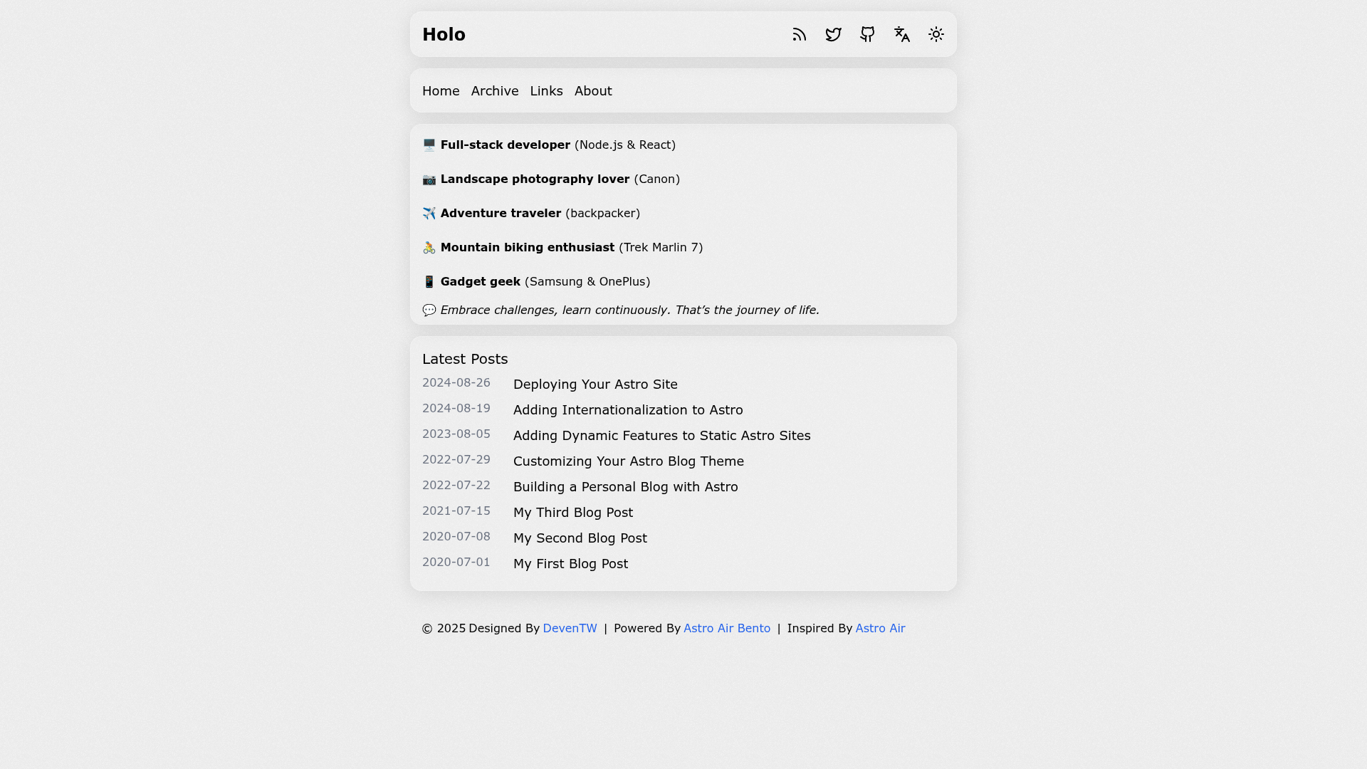Click the phone emoji beside Gadget geek
Viewport: 1367px width, 769px height.
pos(429,282)
